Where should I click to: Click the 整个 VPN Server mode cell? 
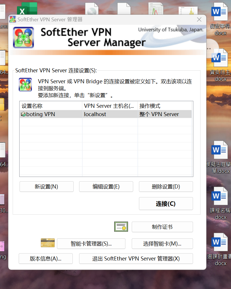tap(165, 114)
